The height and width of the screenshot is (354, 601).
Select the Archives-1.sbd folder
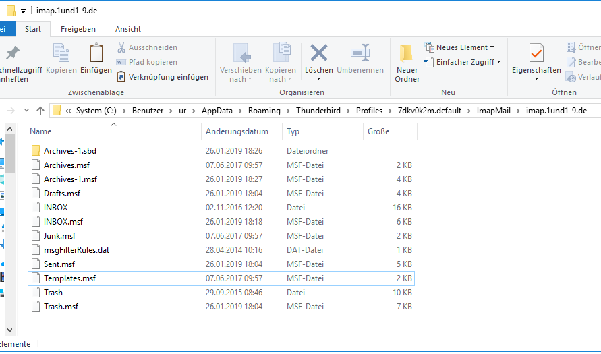coord(69,151)
